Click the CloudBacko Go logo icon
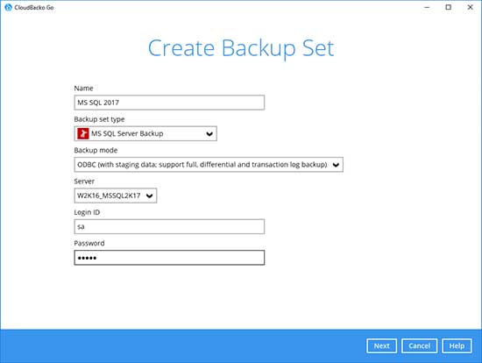482x363 pixels. coord(8,7)
